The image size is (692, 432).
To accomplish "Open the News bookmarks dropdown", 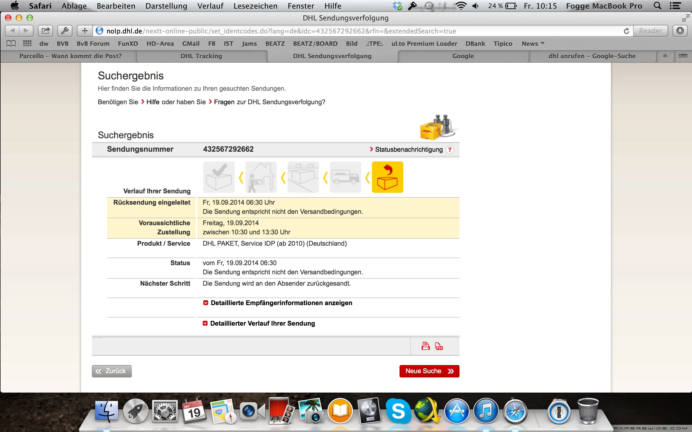I will 533,44.
